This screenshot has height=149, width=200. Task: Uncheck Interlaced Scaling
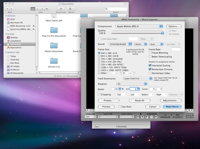(x=150, y=66)
